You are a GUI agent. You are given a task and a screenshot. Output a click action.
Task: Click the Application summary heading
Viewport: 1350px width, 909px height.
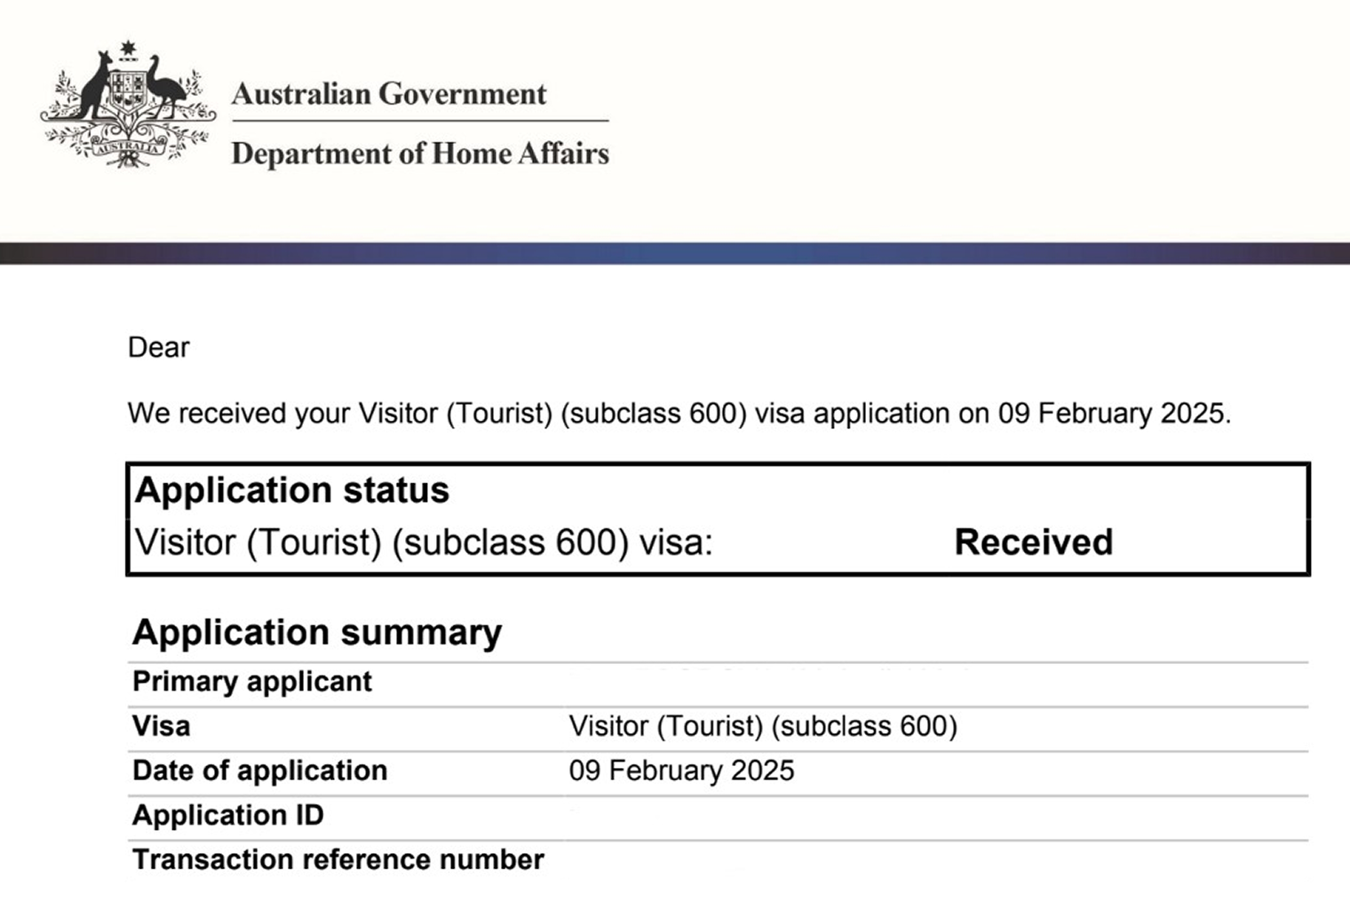(x=317, y=632)
